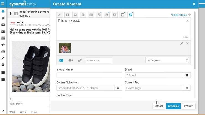This screenshot has height=115, width=205.
Task: Open the Instagram dropdown
Action: [x=167, y=60]
